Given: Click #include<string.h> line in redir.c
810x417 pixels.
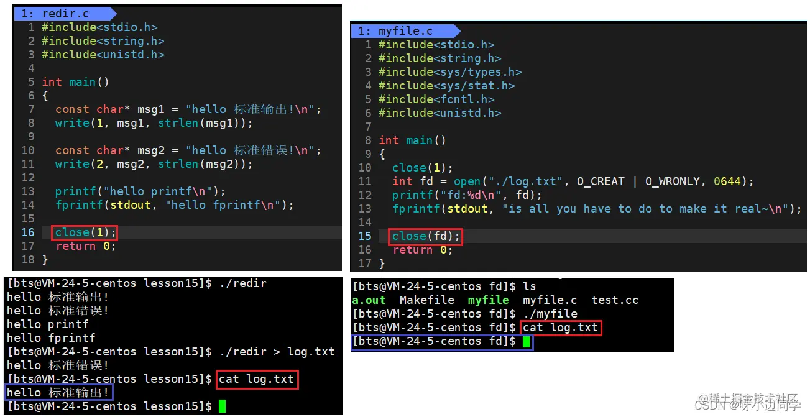Looking at the screenshot, I should [103, 41].
